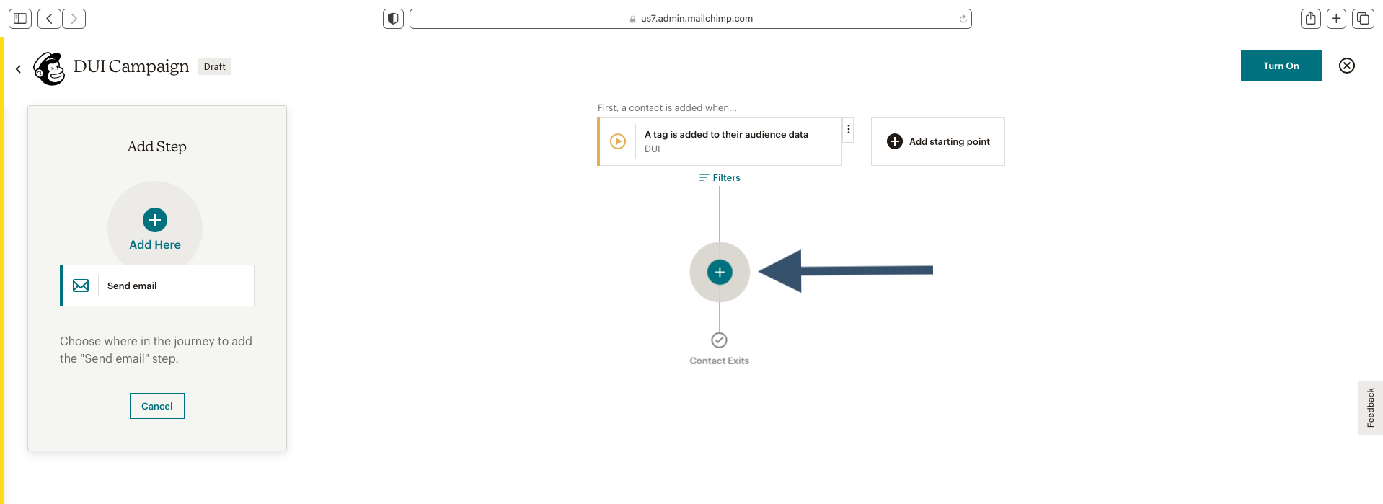Click the Filters lines icon

(x=704, y=177)
